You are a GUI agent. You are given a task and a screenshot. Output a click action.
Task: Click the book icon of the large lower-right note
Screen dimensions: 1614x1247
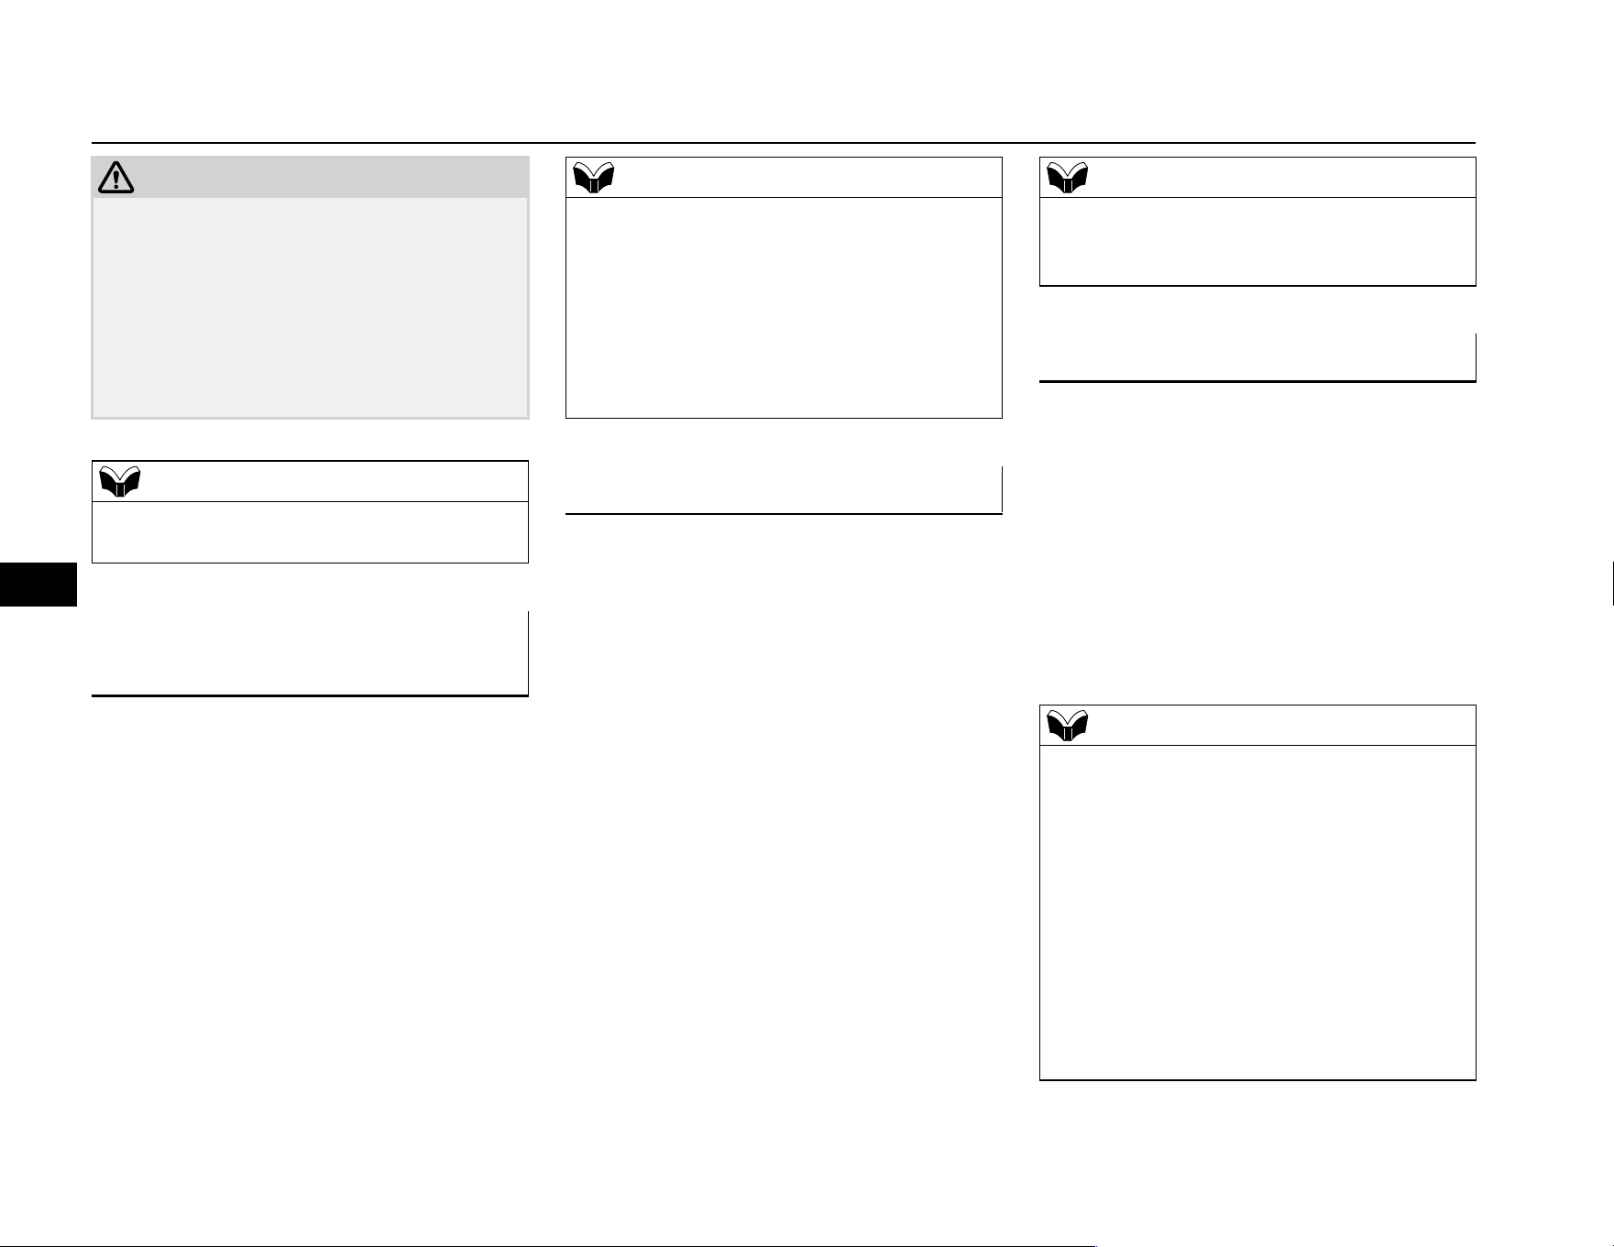(1068, 726)
